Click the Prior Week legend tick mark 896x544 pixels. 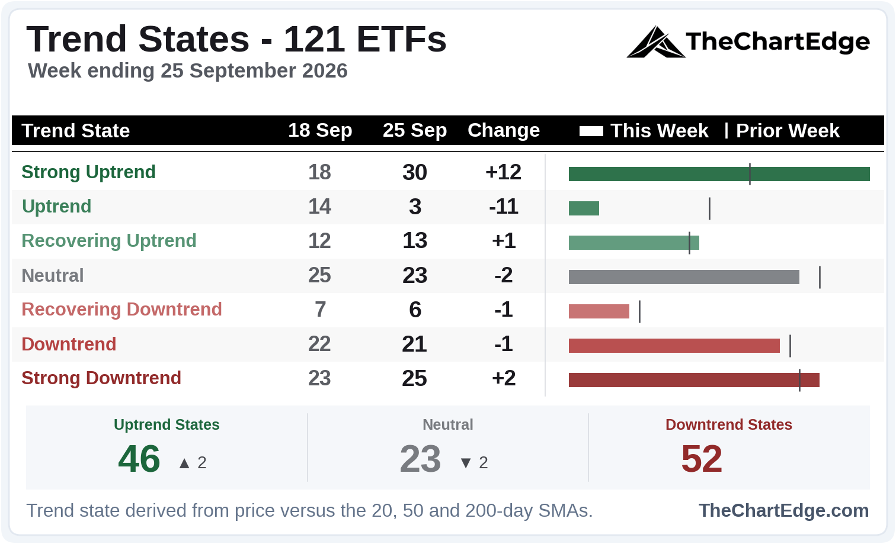[x=726, y=130]
